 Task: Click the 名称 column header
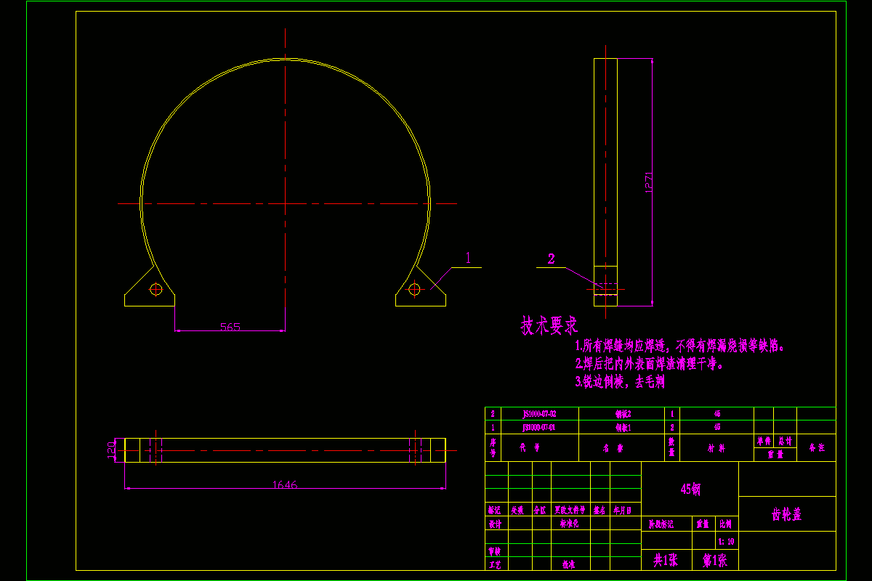coord(613,448)
